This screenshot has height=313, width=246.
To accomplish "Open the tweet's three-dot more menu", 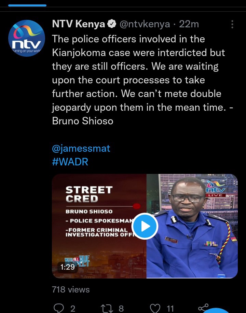I will click(232, 24).
